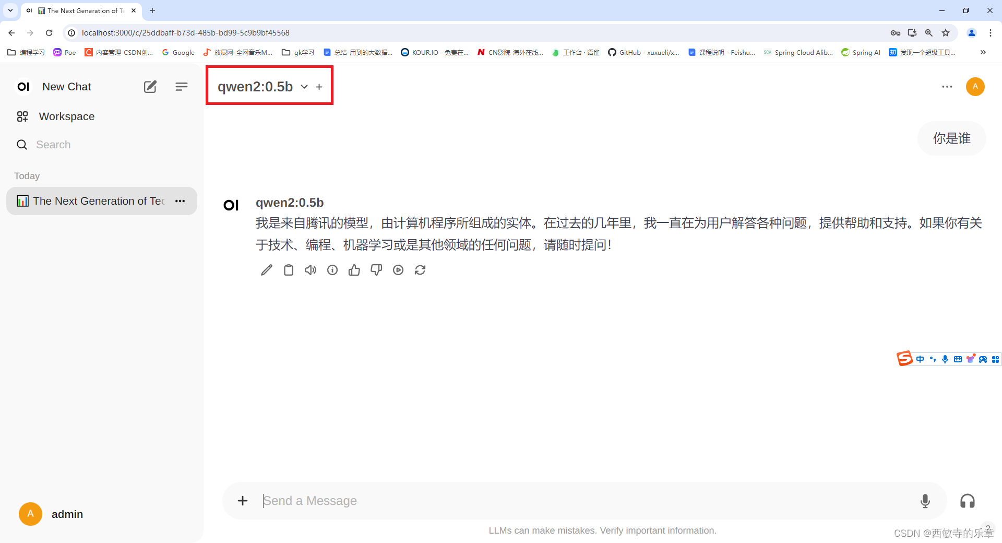Viewport: 1002px width, 543px height.
Task: Expand the browser tab search caret
Action: point(10,10)
